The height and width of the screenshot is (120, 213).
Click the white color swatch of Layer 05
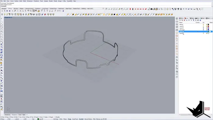(208, 33)
